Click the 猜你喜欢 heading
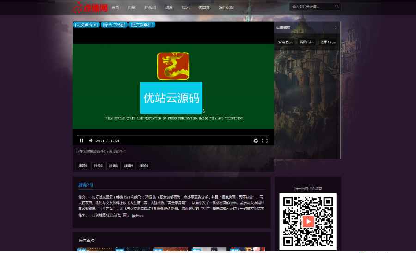 click(86, 240)
